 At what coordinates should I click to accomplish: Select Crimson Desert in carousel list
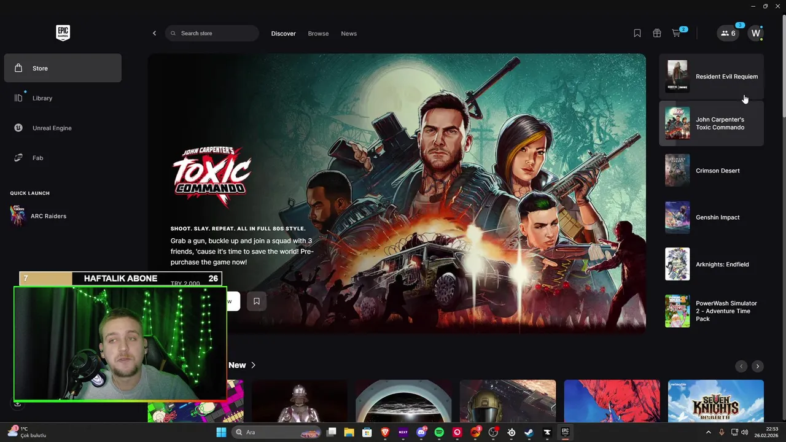(x=711, y=171)
